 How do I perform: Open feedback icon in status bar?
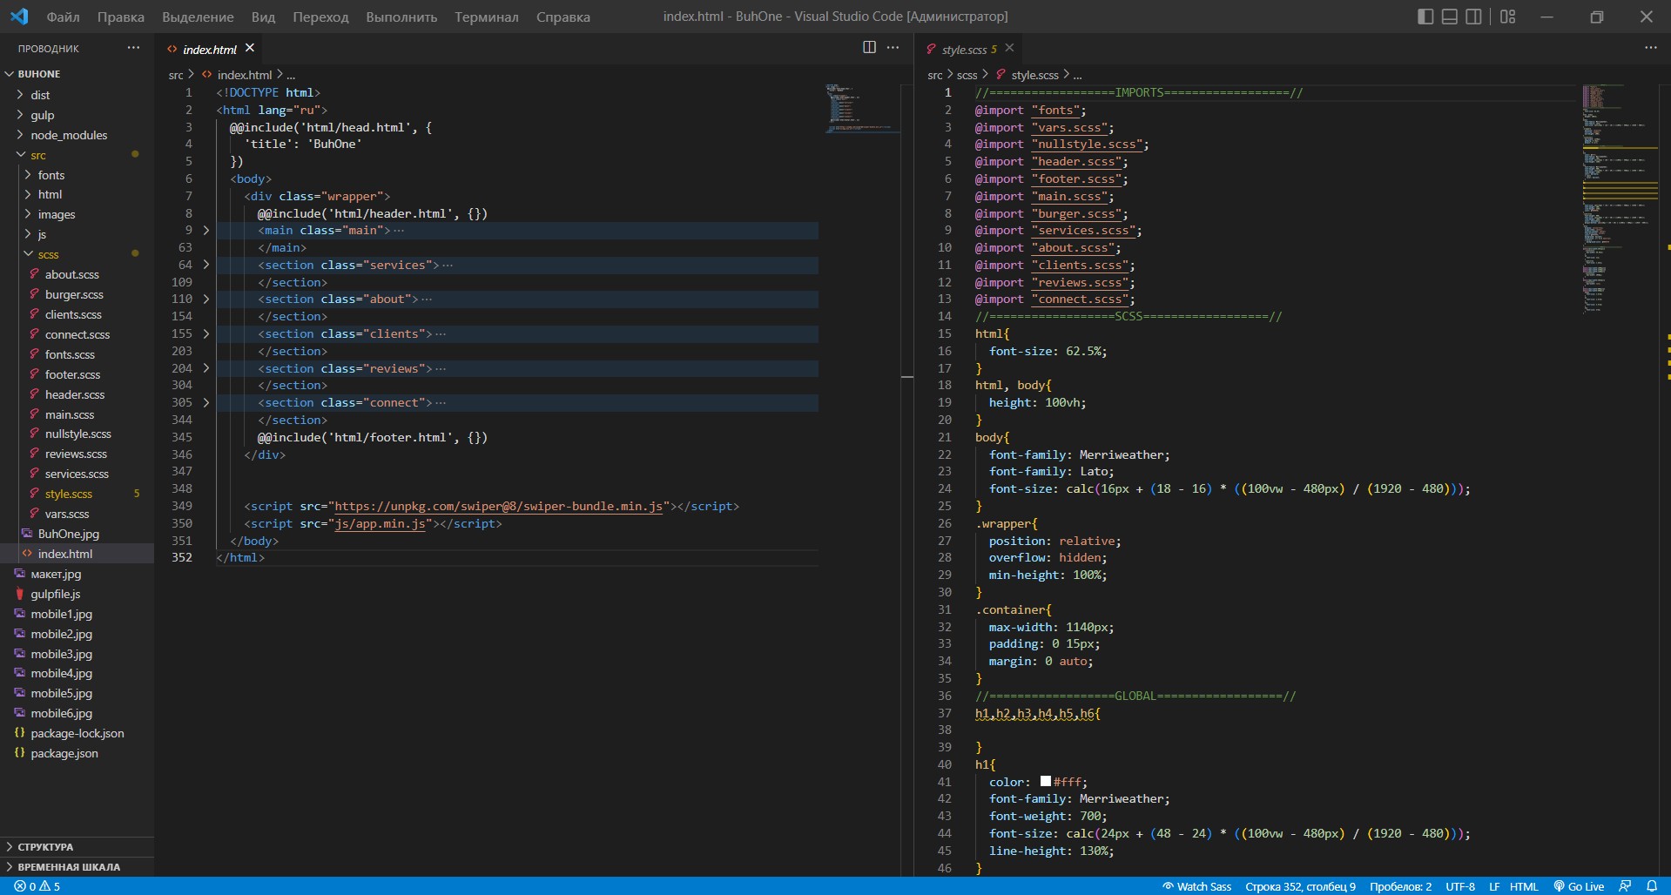coord(1625,886)
